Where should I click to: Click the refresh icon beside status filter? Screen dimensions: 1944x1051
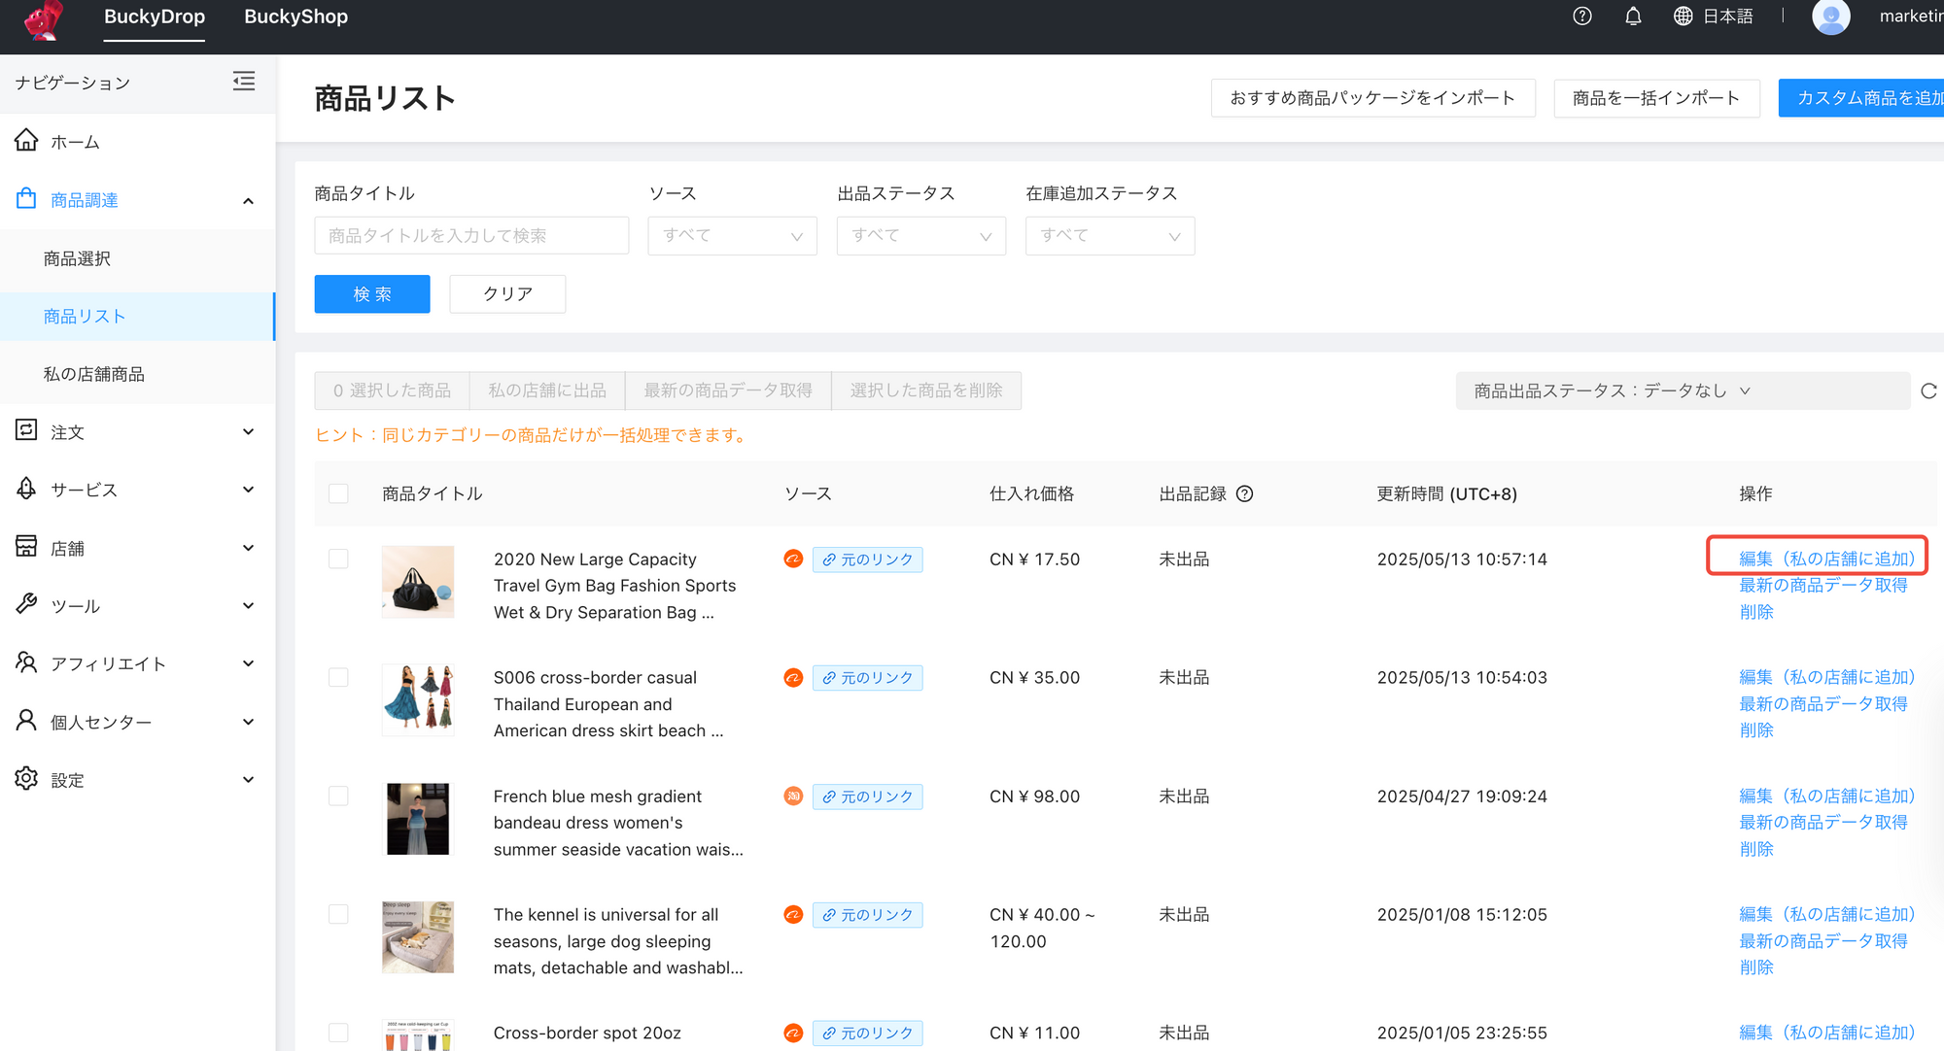click(1928, 390)
